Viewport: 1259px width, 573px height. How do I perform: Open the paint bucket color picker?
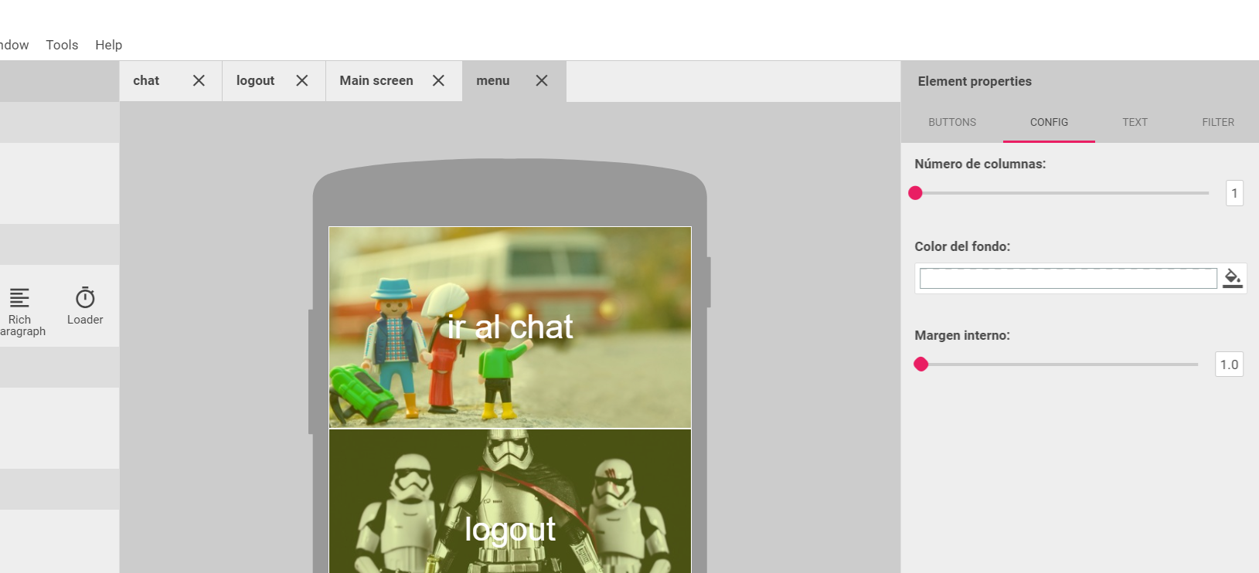1233,278
